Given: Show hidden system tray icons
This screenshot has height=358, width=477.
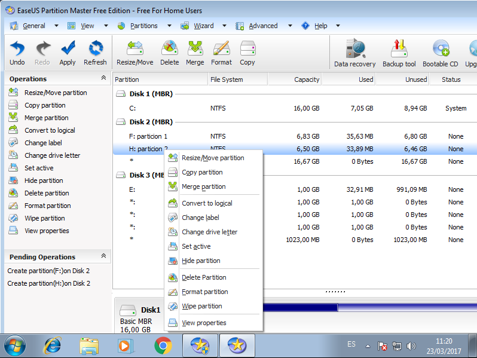Looking at the screenshot, I should pos(368,346).
